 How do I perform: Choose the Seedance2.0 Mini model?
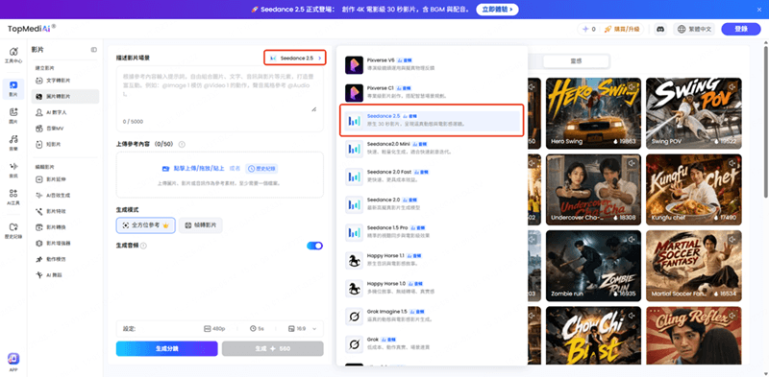432,149
